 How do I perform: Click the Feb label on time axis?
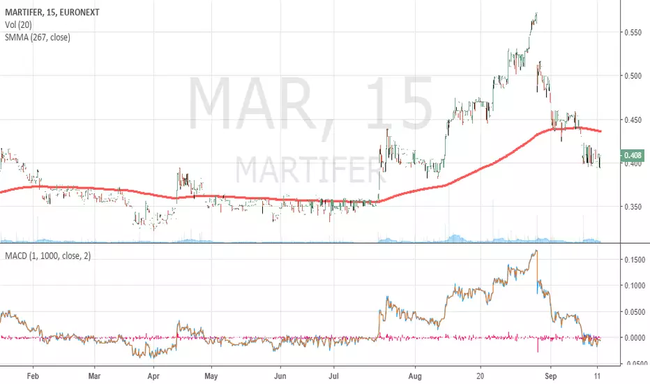click(x=32, y=376)
